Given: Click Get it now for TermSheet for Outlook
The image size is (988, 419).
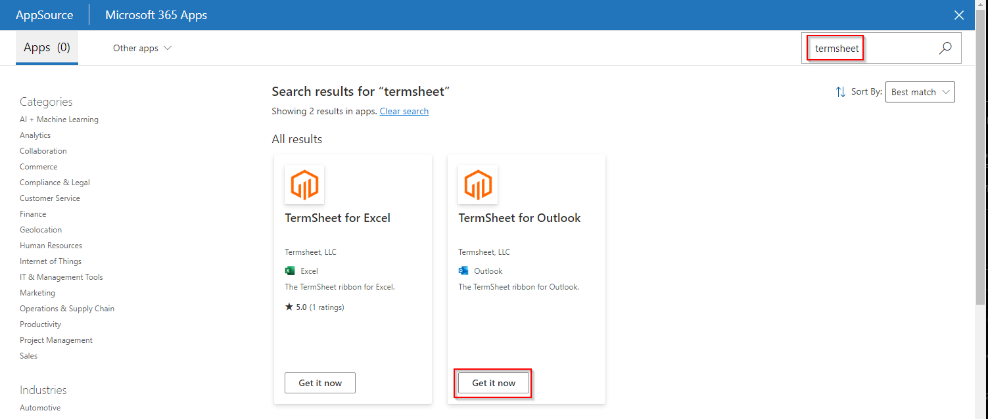Looking at the screenshot, I should (493, 383).
